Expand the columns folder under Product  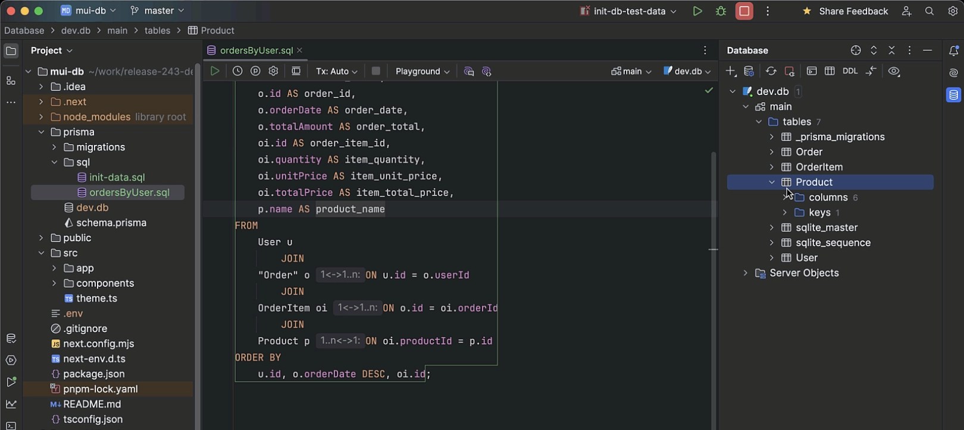[785, 197]
